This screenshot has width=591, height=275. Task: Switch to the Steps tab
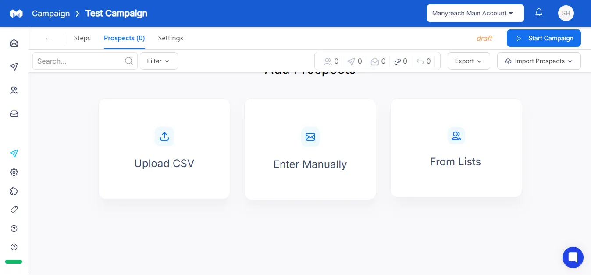point(82,38)
